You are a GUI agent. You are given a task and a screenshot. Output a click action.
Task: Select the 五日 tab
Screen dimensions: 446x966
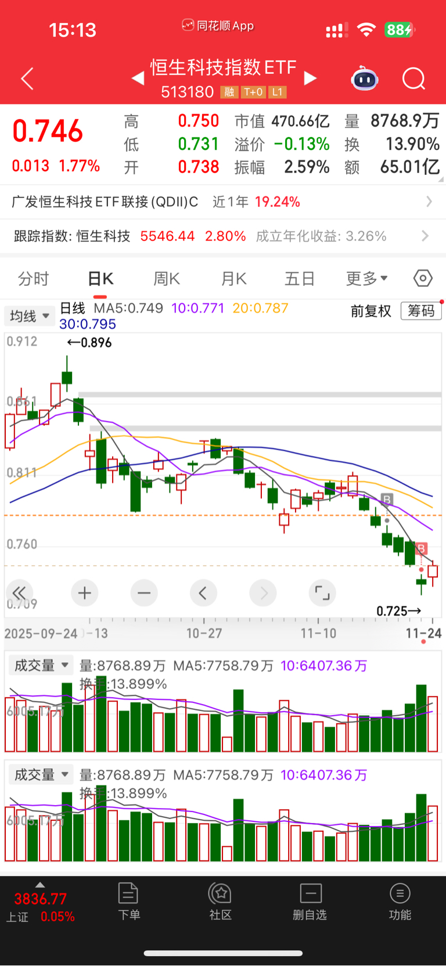click(x=300, y=279)
